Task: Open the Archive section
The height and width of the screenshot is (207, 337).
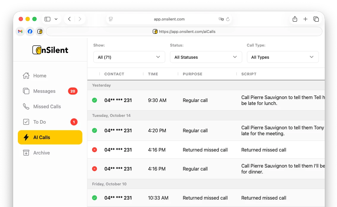Action: pyautogui.click(x=41, y=153)
